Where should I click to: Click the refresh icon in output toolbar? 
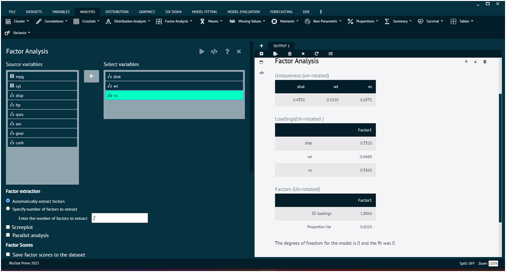(317, 54)
